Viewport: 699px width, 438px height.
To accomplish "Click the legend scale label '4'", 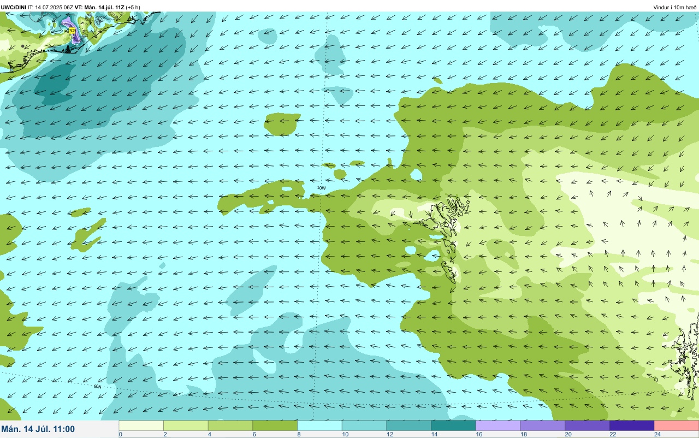I will pyautogui.click(x=209, y=434).
